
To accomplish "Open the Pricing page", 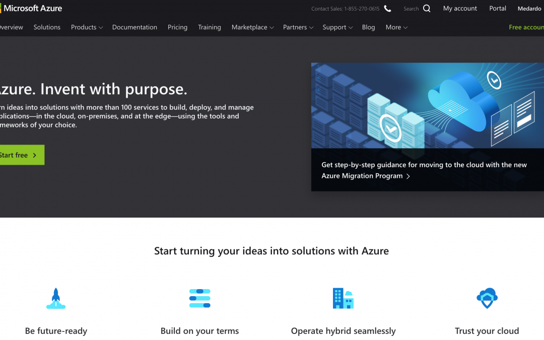I will pyautogui.click(x=177, y=27).
